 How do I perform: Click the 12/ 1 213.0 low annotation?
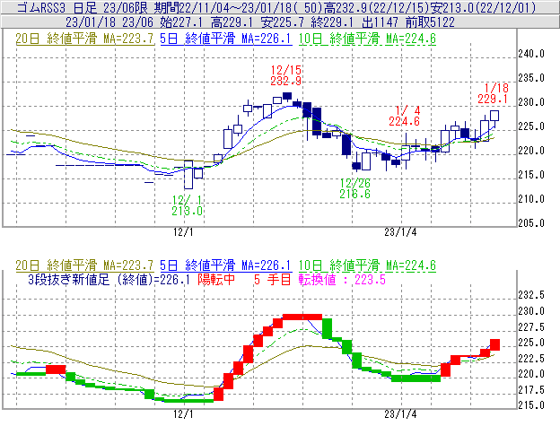click(188, 205)
